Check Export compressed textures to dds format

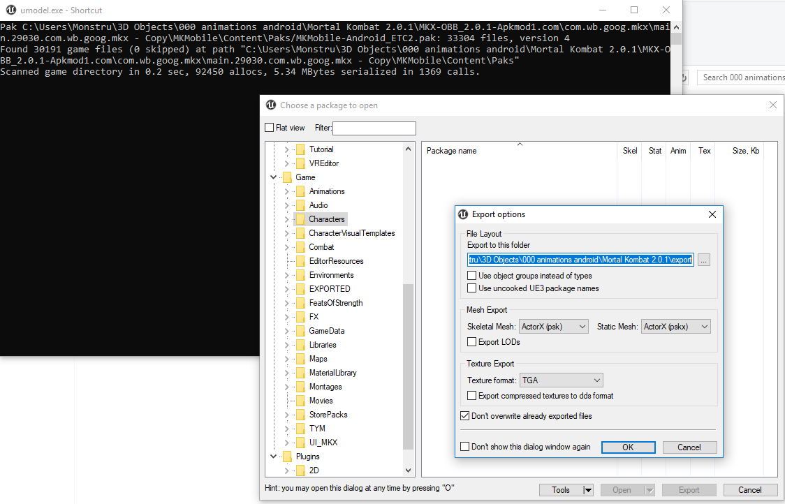pos(471,395)
